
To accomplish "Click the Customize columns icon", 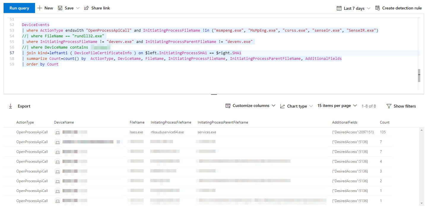I will point(228,106).
